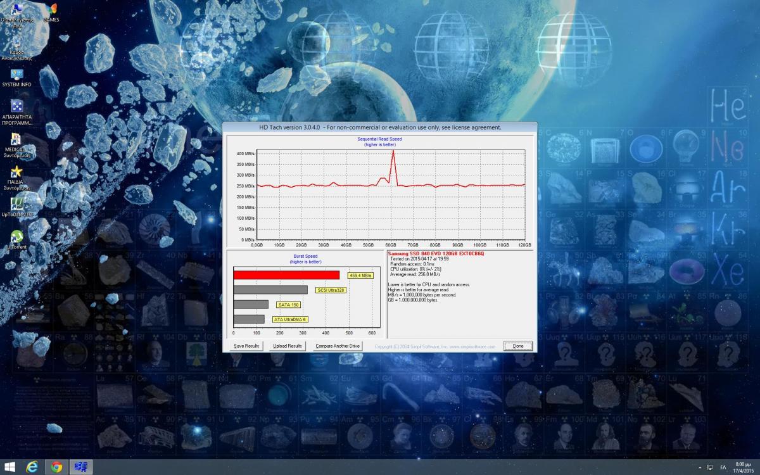760x475 pixels.
Task: Click Samsung SSD 840 EVO drive name
Action: point(436,253)
